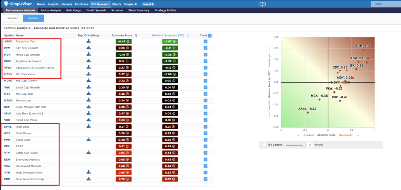Click the Invest $ button

(x=148, y=4)
